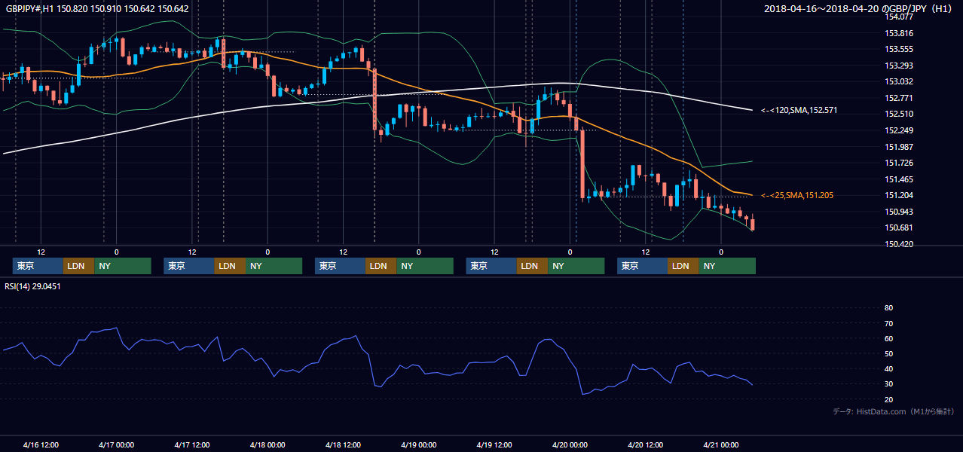The width and height of the screenshot is (963, 452).
Task: Click RSI scale level 80
Action: pos(888,308)
